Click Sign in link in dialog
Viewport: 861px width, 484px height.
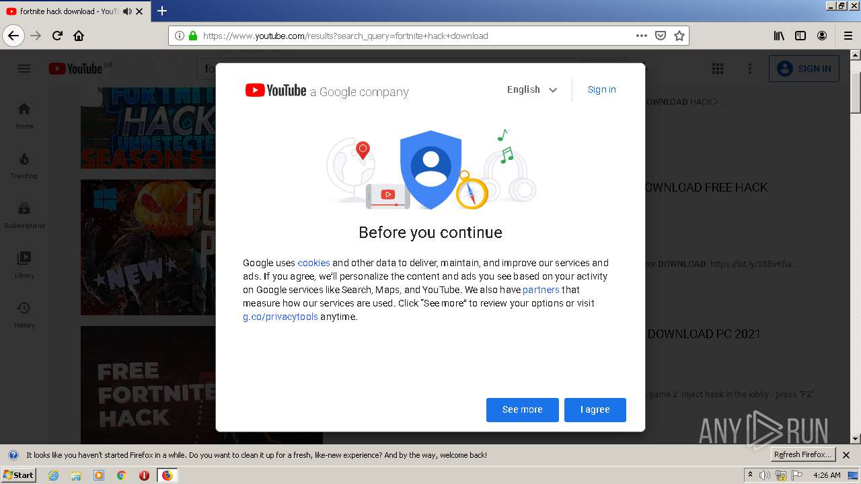click(601, 89)
